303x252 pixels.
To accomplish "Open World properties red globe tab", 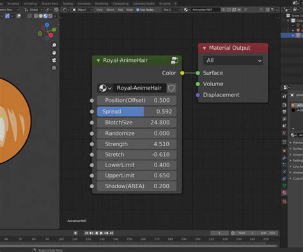I will tap(284, 133).
